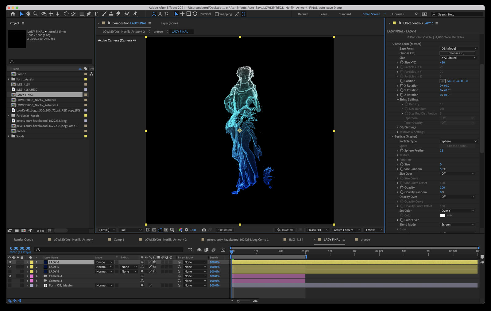The image size is (491, 311).
Task: Select the Clone Stamp tool
Action: (111, 14)
